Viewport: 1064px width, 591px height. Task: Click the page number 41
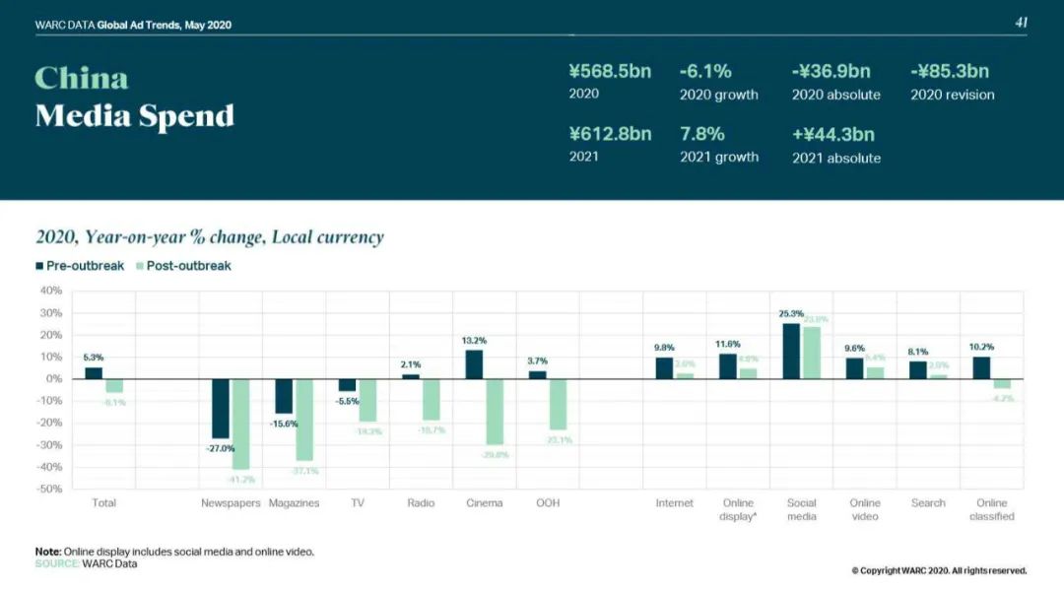coord(1021,23)
